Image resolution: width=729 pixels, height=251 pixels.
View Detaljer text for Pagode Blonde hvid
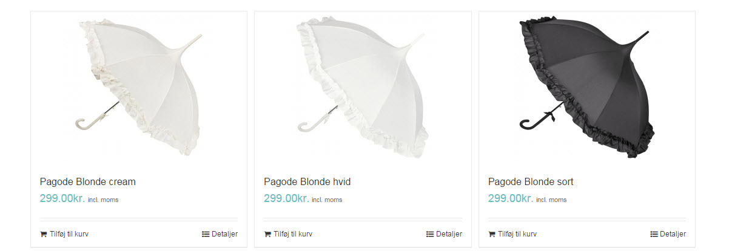[x=449, y=234]
